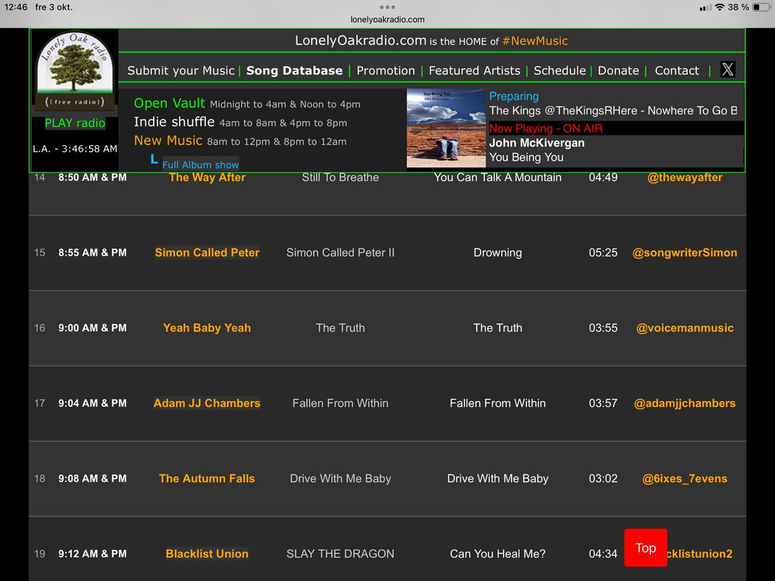
Task: Click album SLAY THE DRAGON
Action: tap(340, 554)
